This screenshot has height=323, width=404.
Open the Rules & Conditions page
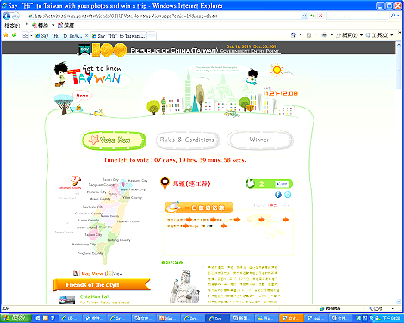187,140
